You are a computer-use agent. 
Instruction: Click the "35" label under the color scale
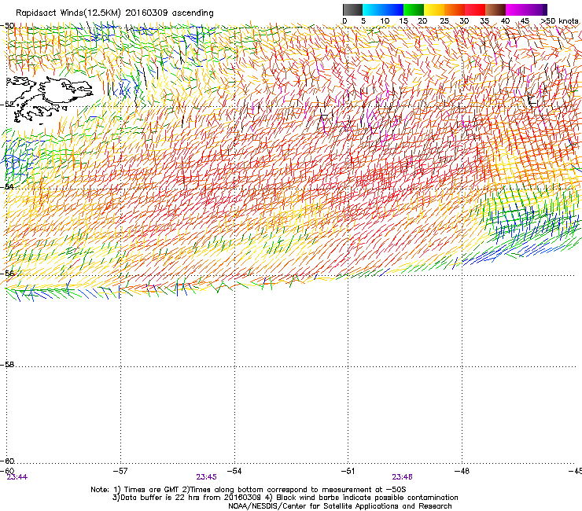484,21
